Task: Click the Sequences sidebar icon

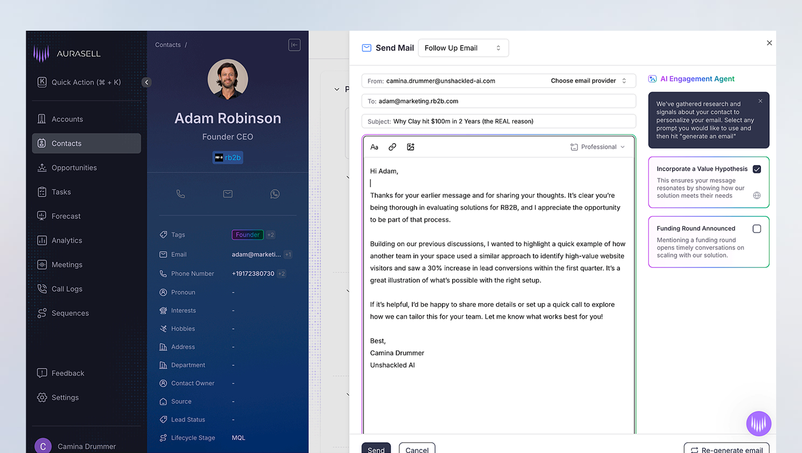Action: 42,313
